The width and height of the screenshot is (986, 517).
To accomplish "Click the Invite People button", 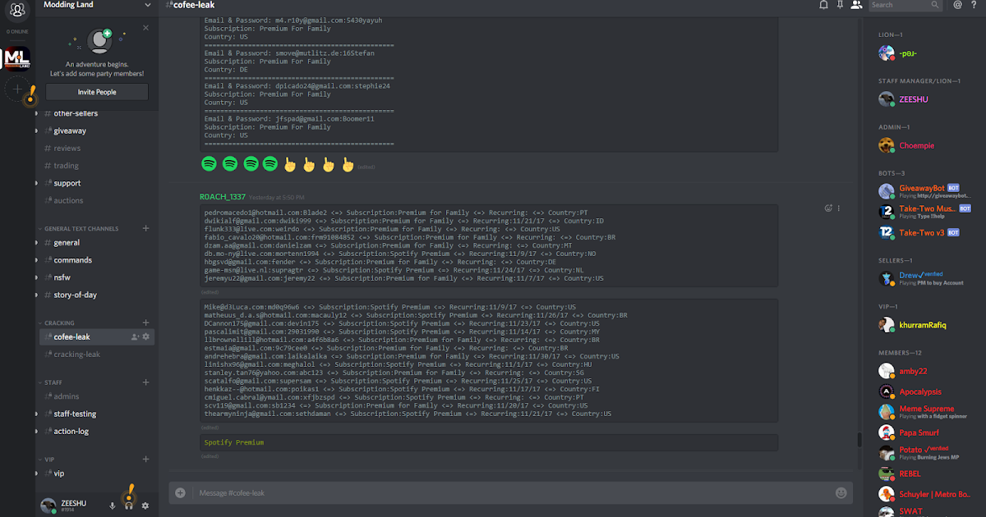I will tap(97, 92).
